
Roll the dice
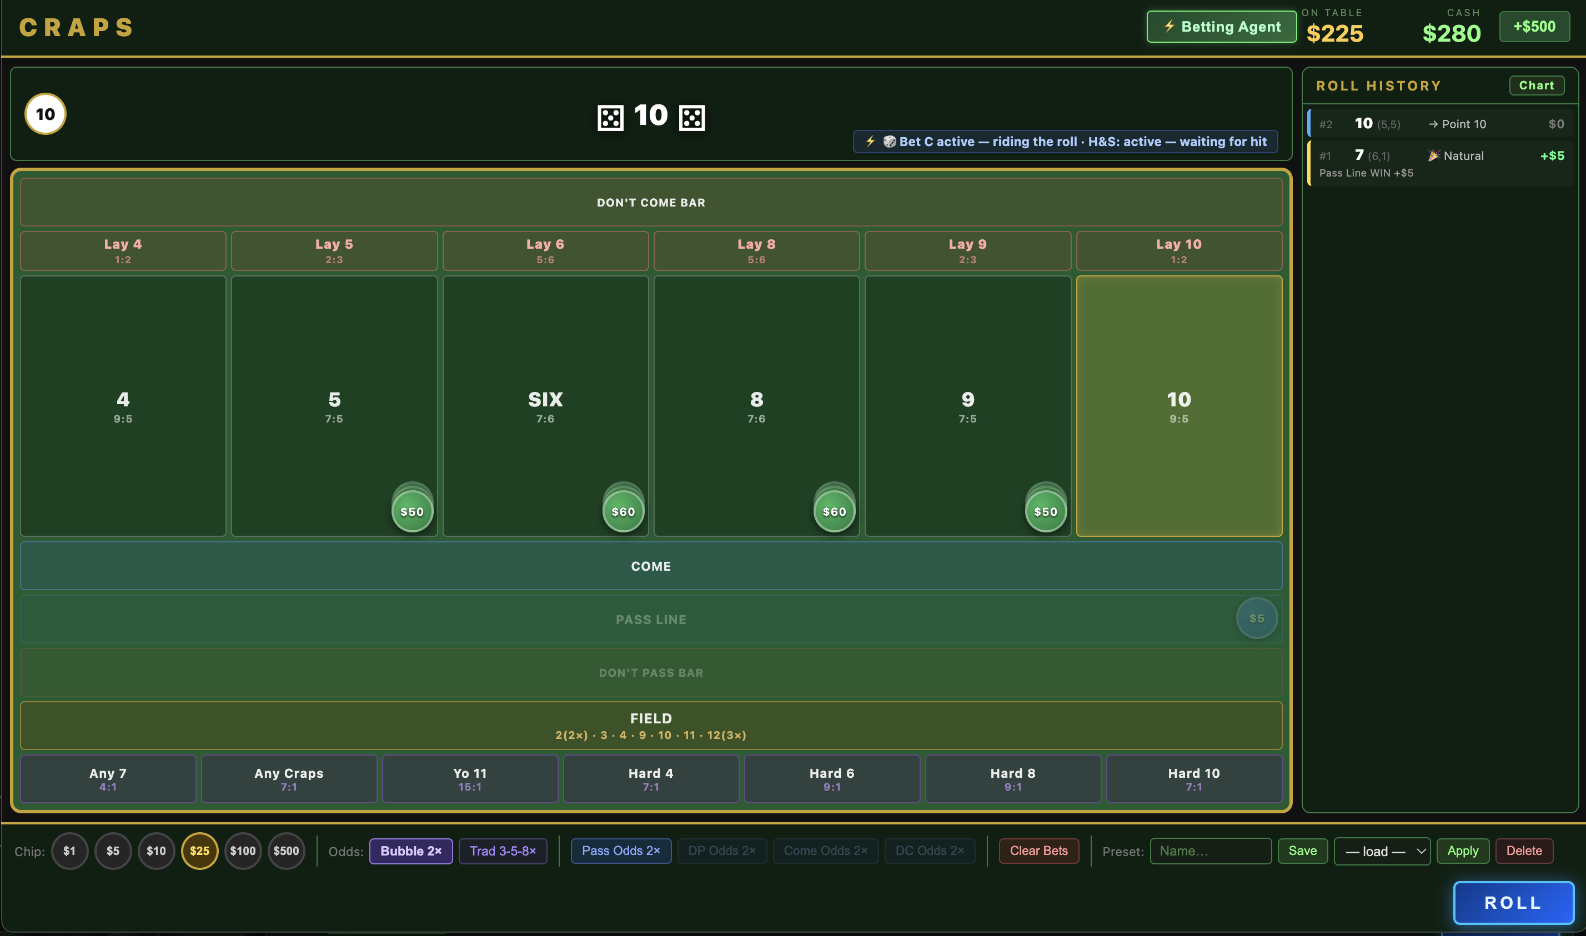[x=1513, y=903]
